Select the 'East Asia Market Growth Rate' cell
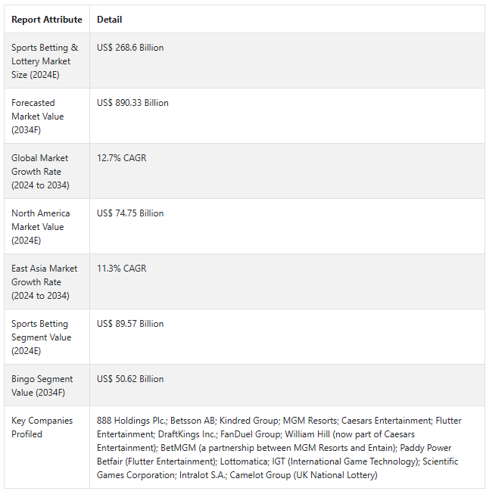Viewport: 486px width, 491px height. 44,282
